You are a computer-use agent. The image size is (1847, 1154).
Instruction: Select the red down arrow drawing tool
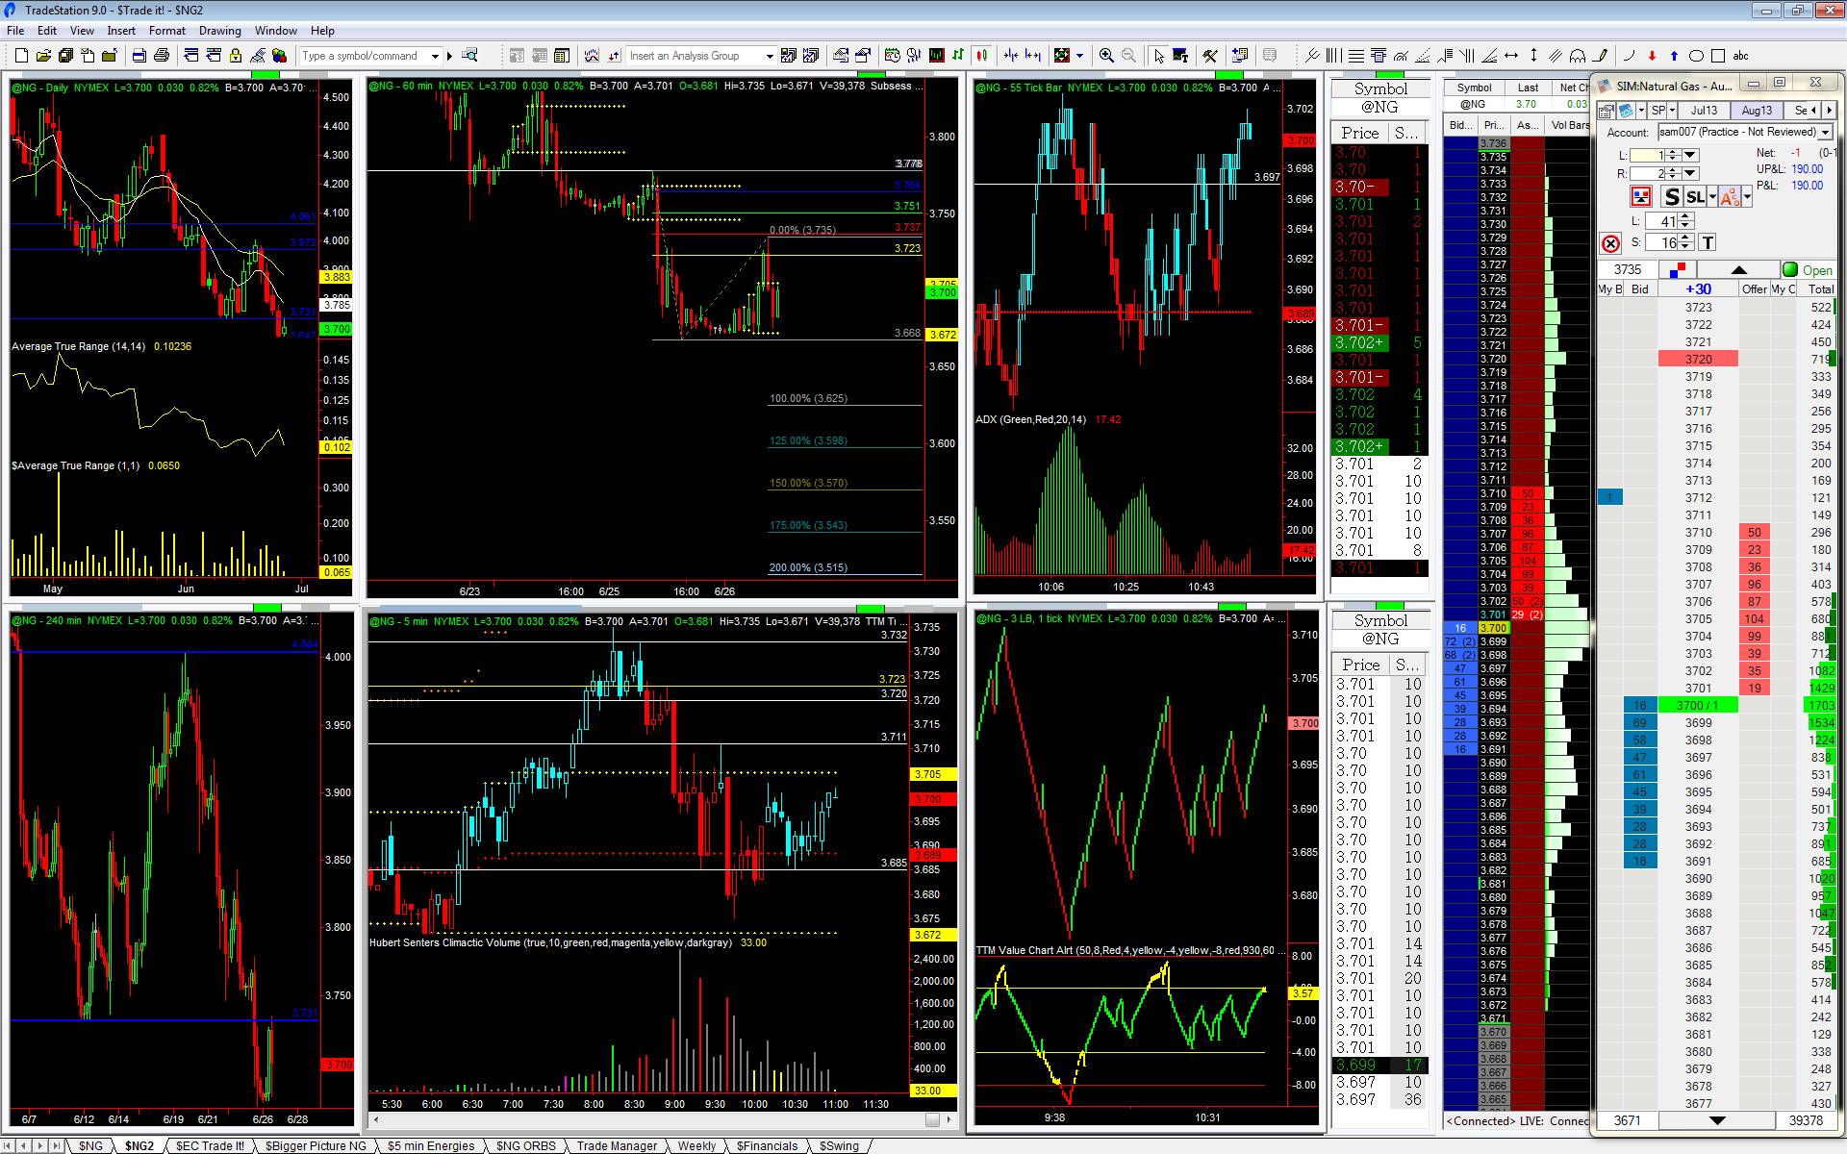coord(1652,56)
